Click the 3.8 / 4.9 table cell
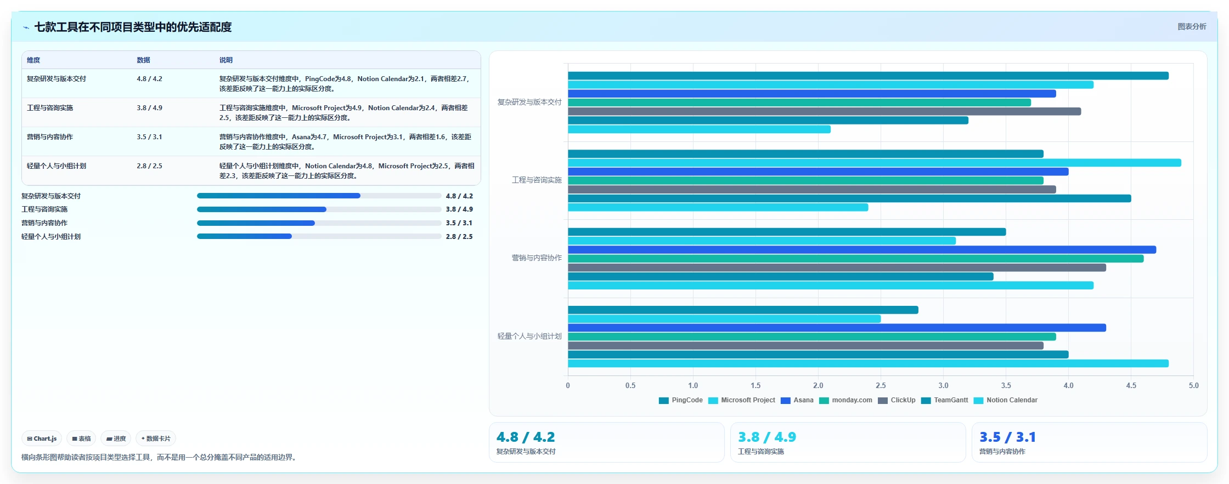 [149, 108]
